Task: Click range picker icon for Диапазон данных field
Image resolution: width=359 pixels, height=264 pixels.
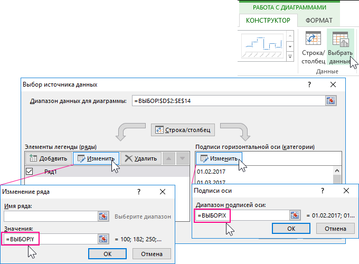Action: point(331,101)
